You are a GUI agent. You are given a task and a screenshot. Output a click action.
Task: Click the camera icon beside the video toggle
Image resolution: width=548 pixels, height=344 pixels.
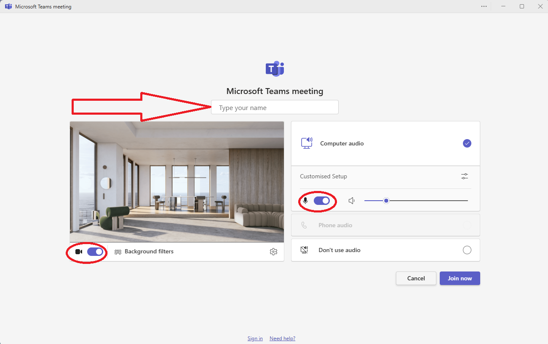pyautogui.click(x=79, y=252)
